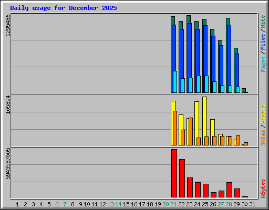The height and width of the screenshot is (210, 269).
Task: Click the cyan Pages bar for day 25
Action: pos(206,84)
